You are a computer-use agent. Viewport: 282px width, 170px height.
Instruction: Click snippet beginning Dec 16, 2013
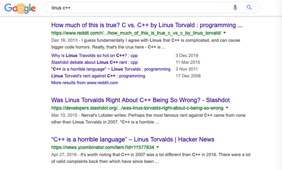pyautogui.click(x=146, y=44)
